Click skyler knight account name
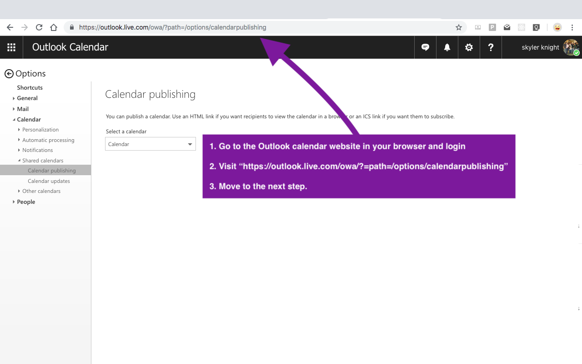Screen dimensions: 582x364 pos(540,47)
